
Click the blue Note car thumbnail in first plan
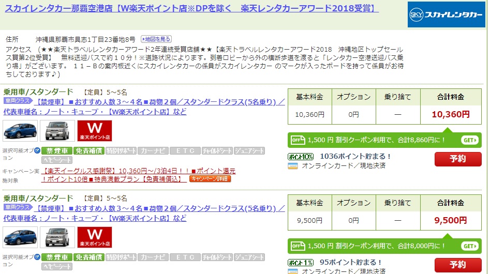20,131
